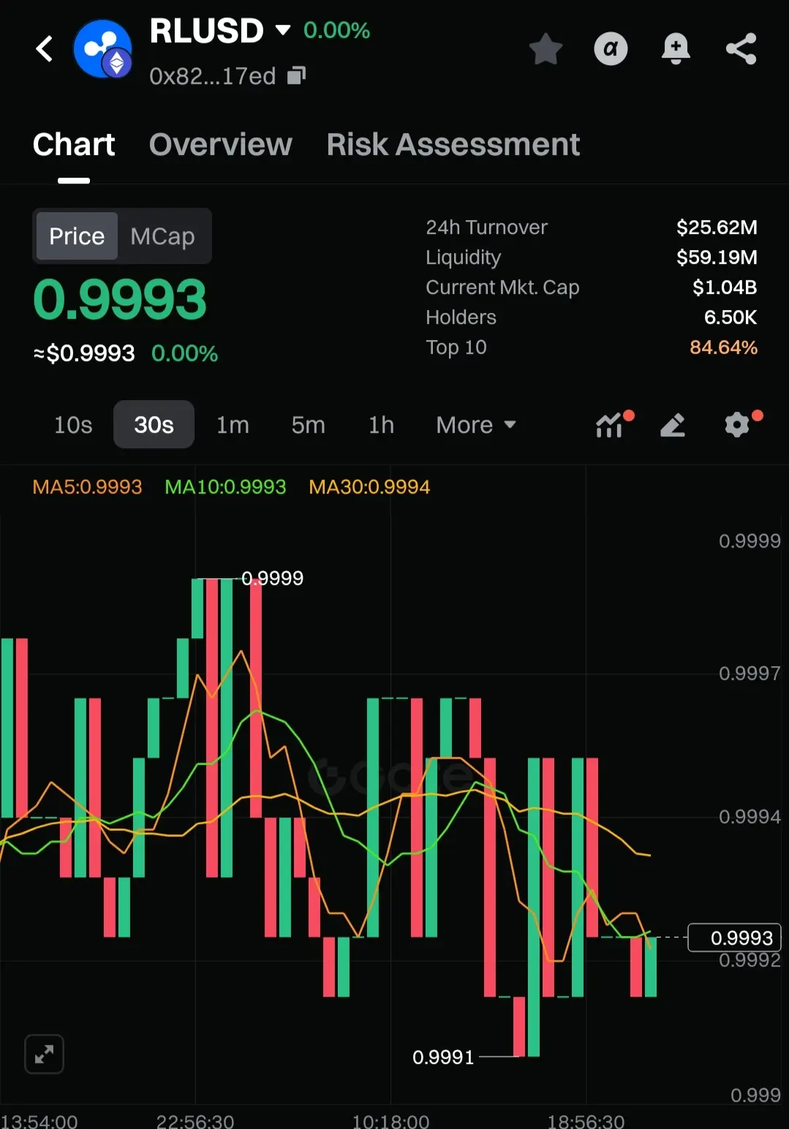Tap the ≈$0.9993 price text
This screenshot has width=789, height=1129.
[x=84, y=354]
